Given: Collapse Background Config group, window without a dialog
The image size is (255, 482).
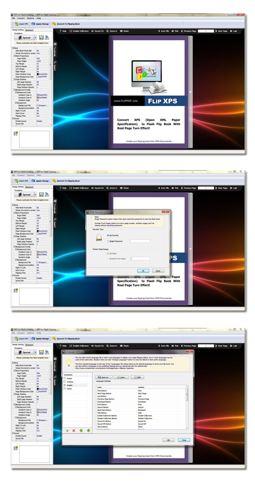Looking at the screenshot, I should pyautogui.click(x=14, y=90).
